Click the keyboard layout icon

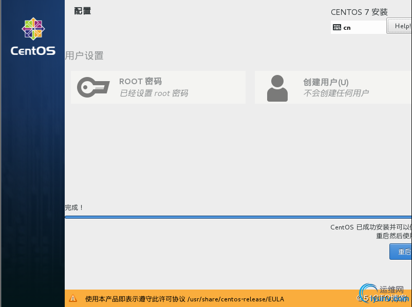(x=337, y=27)
